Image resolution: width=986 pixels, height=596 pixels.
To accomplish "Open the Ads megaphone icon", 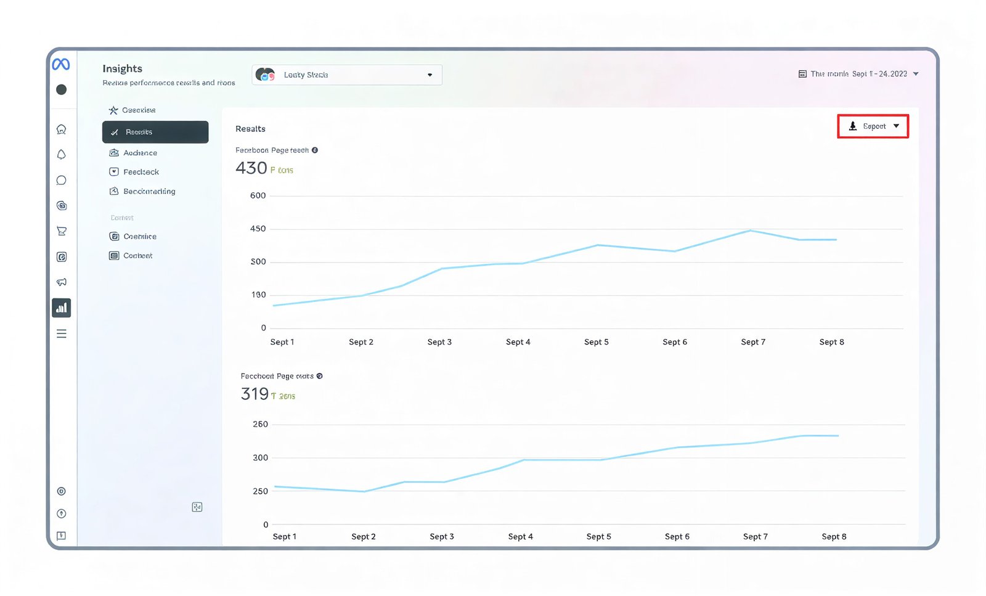I will coord(61,282).
